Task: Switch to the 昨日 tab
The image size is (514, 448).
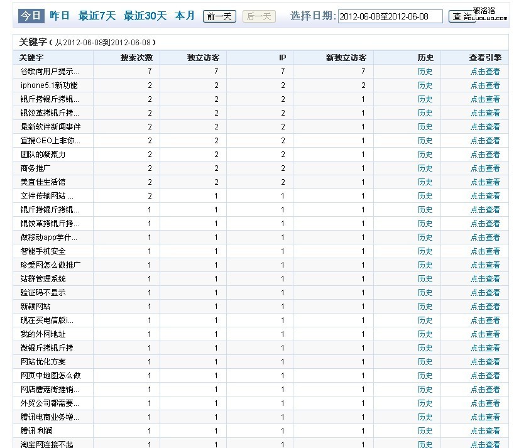Action: point(60,16)
